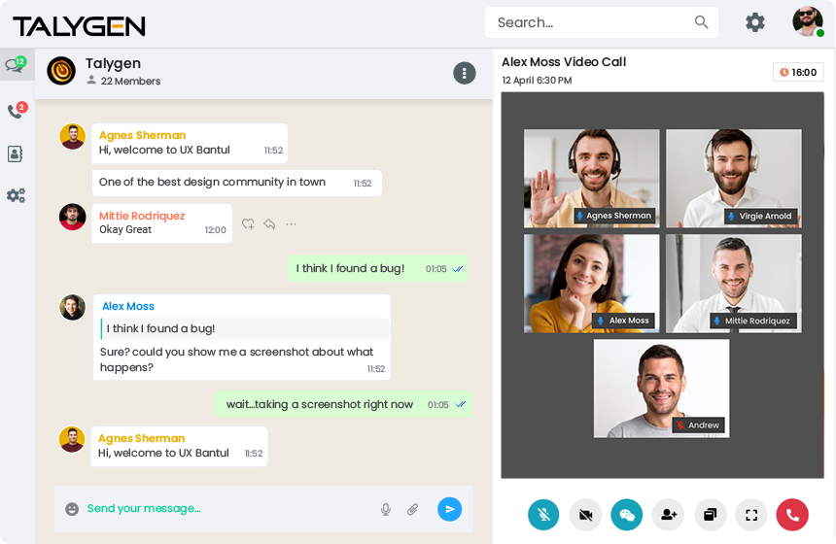The image size is (836, 544).
Task: Open the Talygen group options menu
Action: [x=465, y=73]
